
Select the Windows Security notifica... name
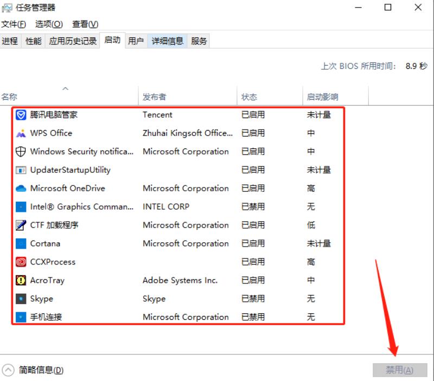point(82,152)
